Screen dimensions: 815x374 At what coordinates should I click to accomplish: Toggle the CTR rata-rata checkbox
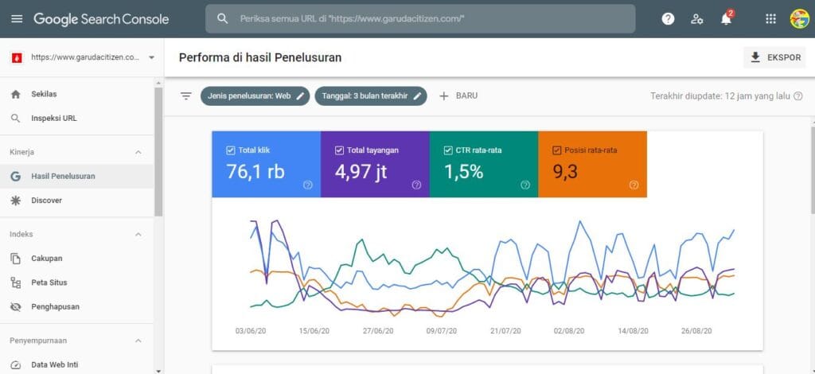448,150
